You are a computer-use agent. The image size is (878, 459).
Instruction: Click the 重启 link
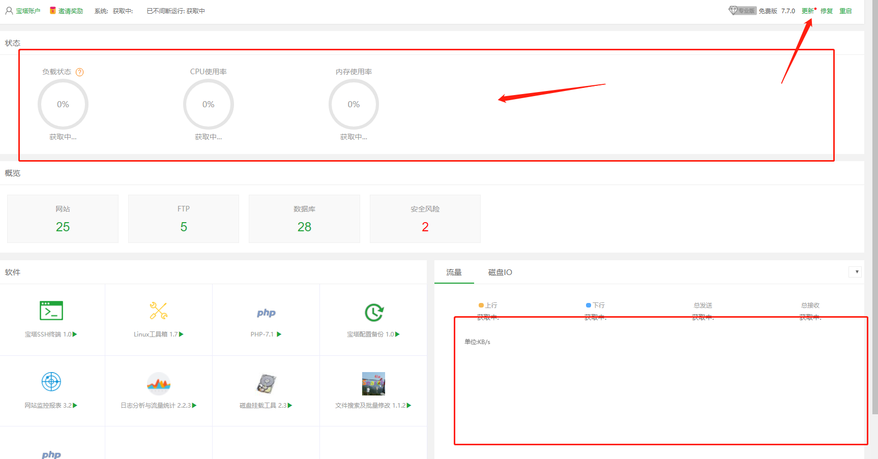pyautogui.click(x=845, y=11)
